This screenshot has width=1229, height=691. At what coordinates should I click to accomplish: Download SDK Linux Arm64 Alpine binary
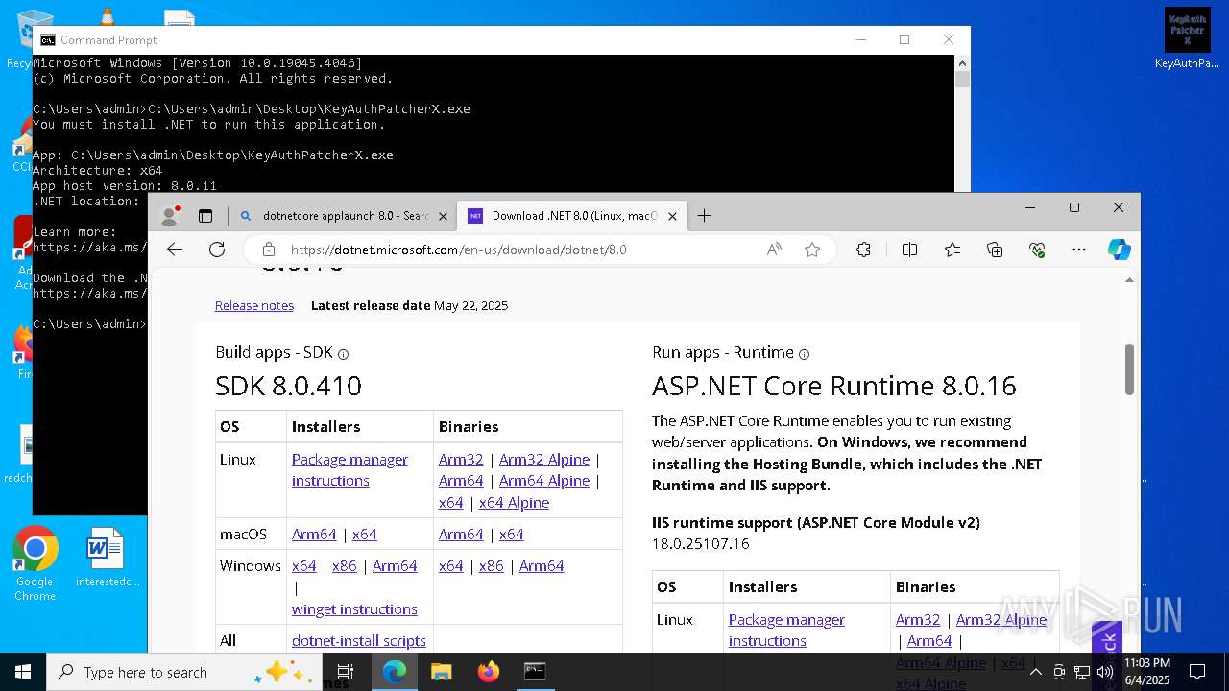point(544,481)
